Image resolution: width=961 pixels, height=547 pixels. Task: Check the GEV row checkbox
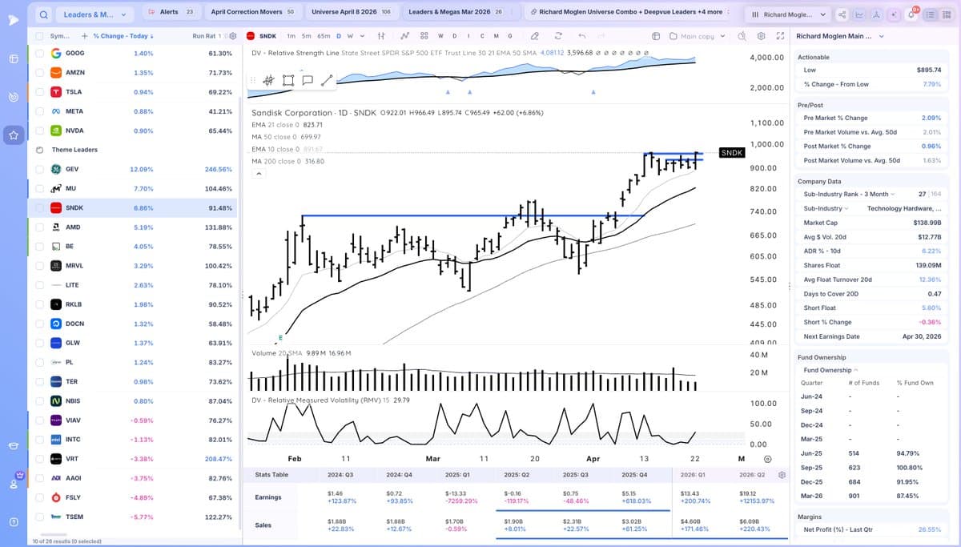[x=39, y=169]
